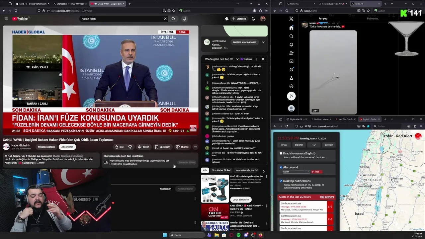The height and width of the screenshot is (239, 425).
Task: Reload the YouTube browser page
Action: click(x=16, y=11)
